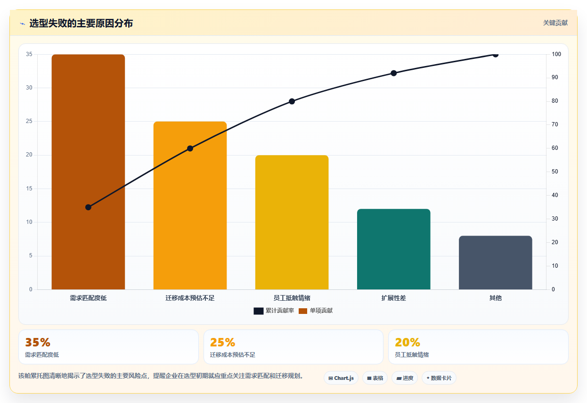This screenshot has width=587, height=403.
Task: Click the 迁移成本预估不足 x-axis label
Action: click(190, 298)
